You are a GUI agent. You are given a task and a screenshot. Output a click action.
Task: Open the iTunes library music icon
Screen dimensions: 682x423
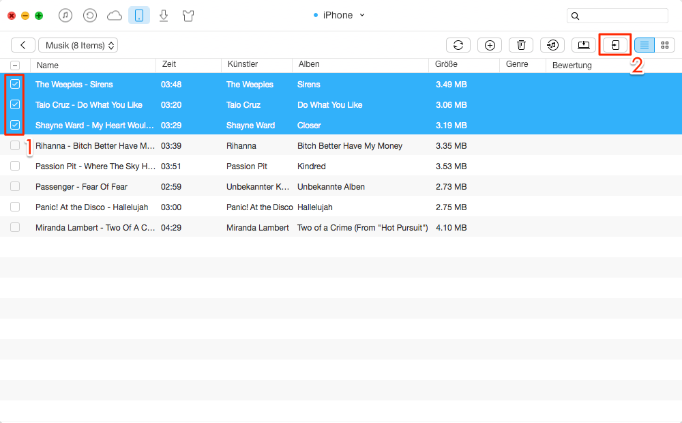[65, 16]
